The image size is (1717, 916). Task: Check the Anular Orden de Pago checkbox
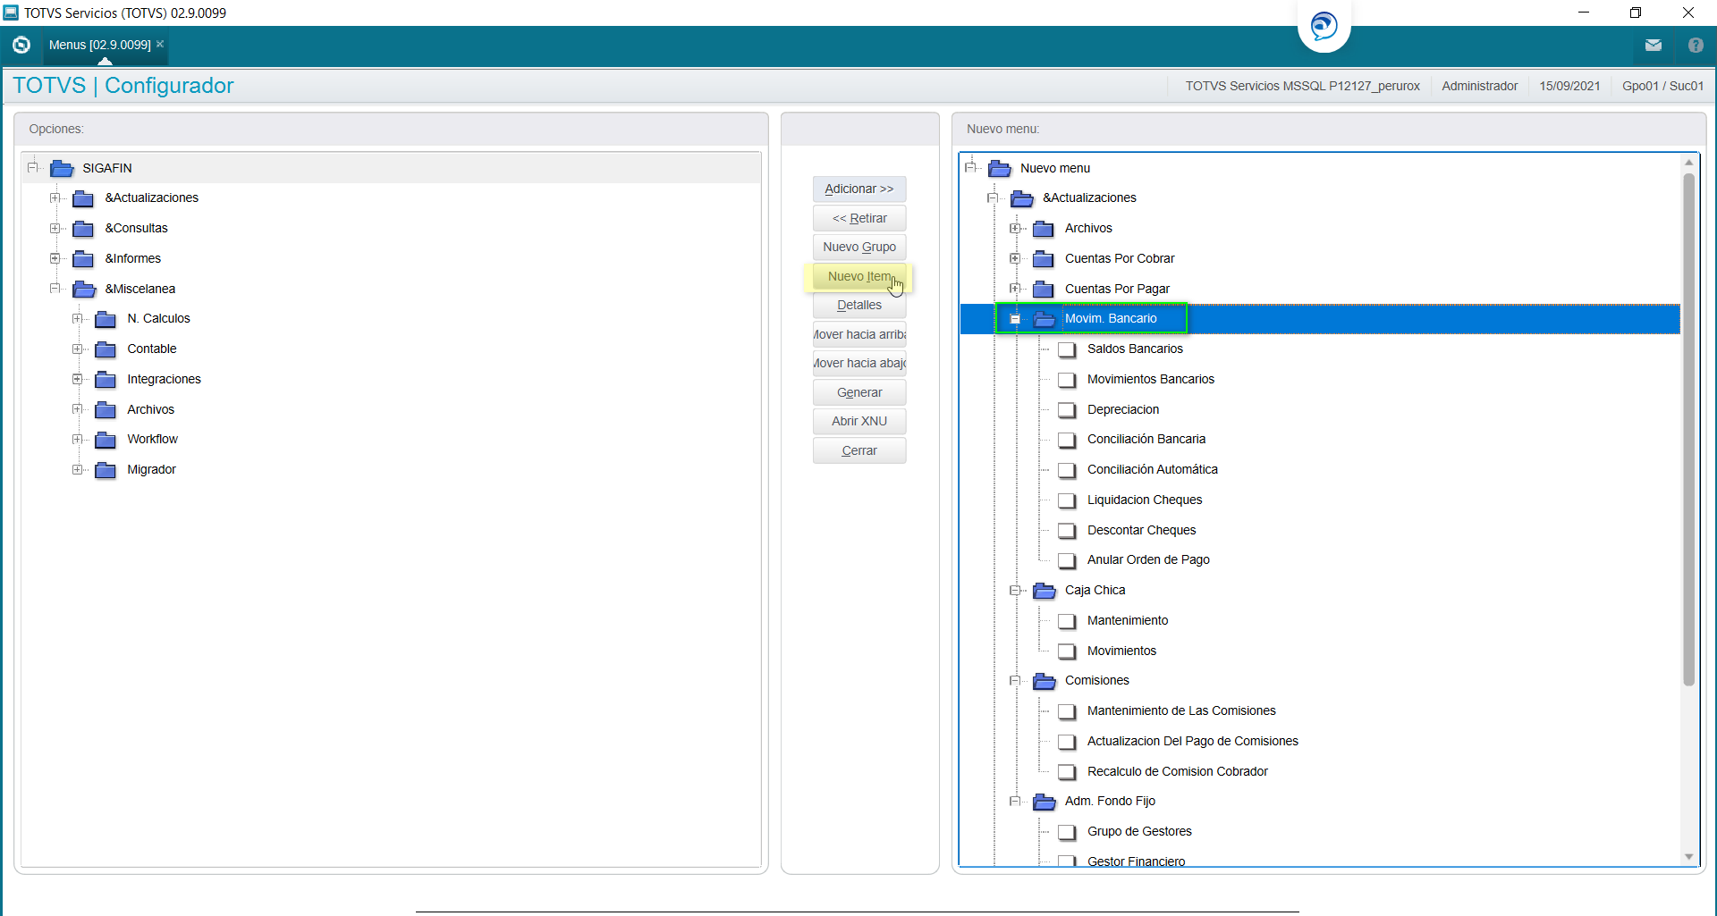(x=1067, y=560)
